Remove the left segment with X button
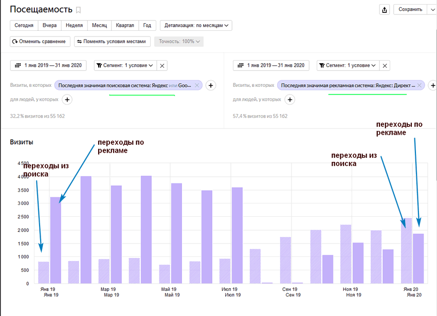The height and width of the screenshot is (316, 437). 162,65
